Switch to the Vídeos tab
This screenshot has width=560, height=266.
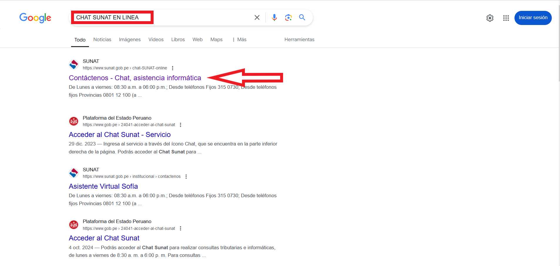click(x=156, y=39)
